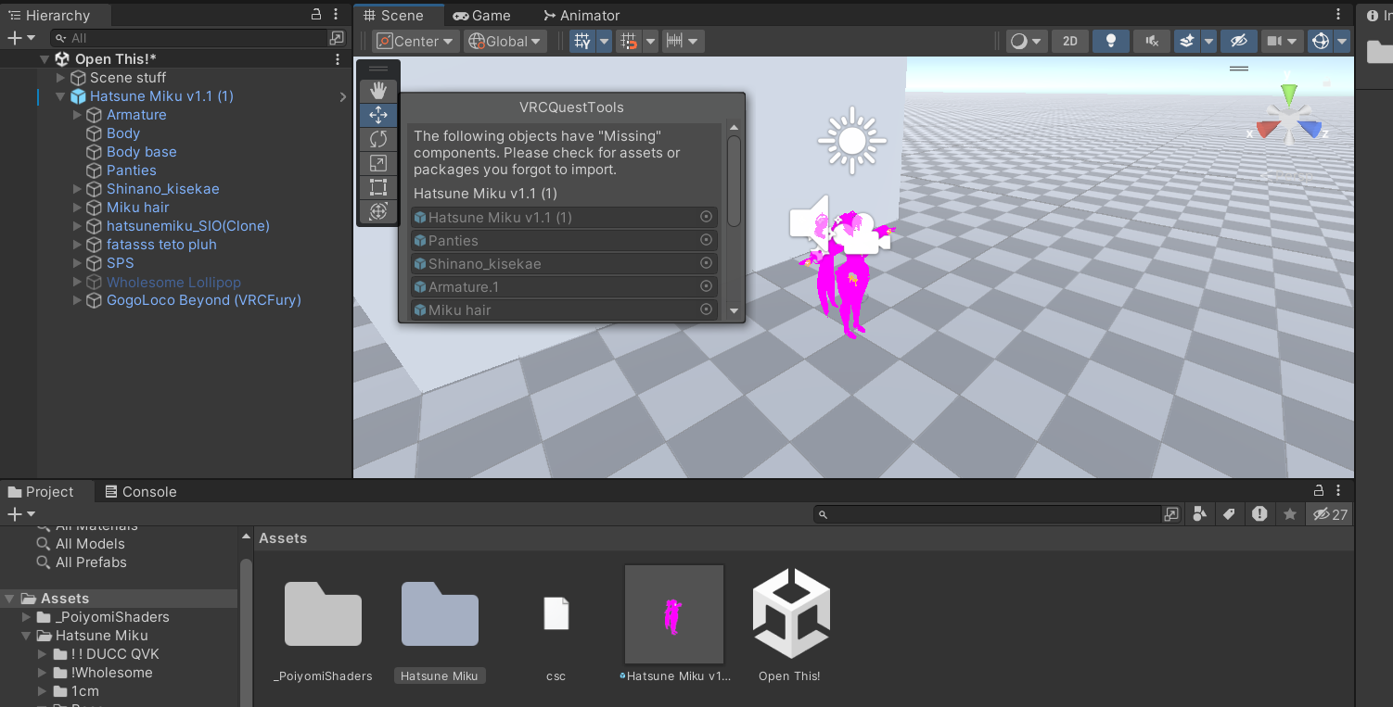Select the Move tool

point(378,115)
